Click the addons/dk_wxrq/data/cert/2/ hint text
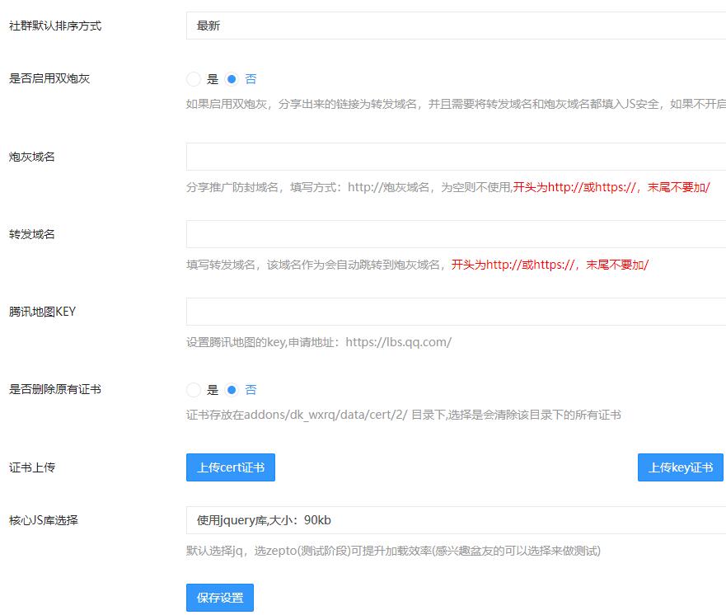 404,415
